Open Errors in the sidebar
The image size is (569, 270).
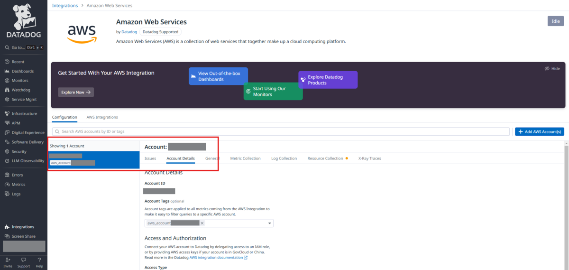[14, 175]
